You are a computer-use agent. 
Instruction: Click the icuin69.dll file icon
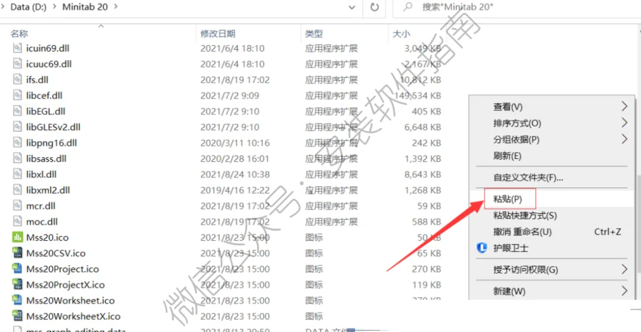tap(17, 48)
